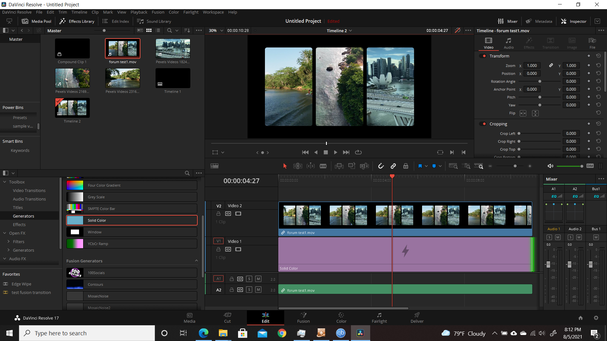Screen dimensions: 607x341
Task: Toggle link between Zoom X and Y
Action: point(551,65)
